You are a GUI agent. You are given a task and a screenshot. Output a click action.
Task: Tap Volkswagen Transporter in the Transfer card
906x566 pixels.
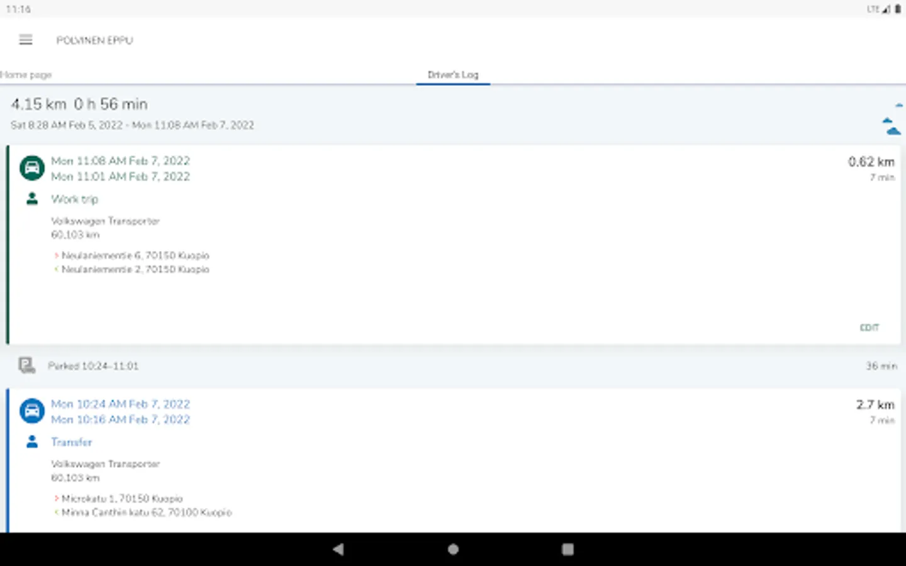pos(105,464)
